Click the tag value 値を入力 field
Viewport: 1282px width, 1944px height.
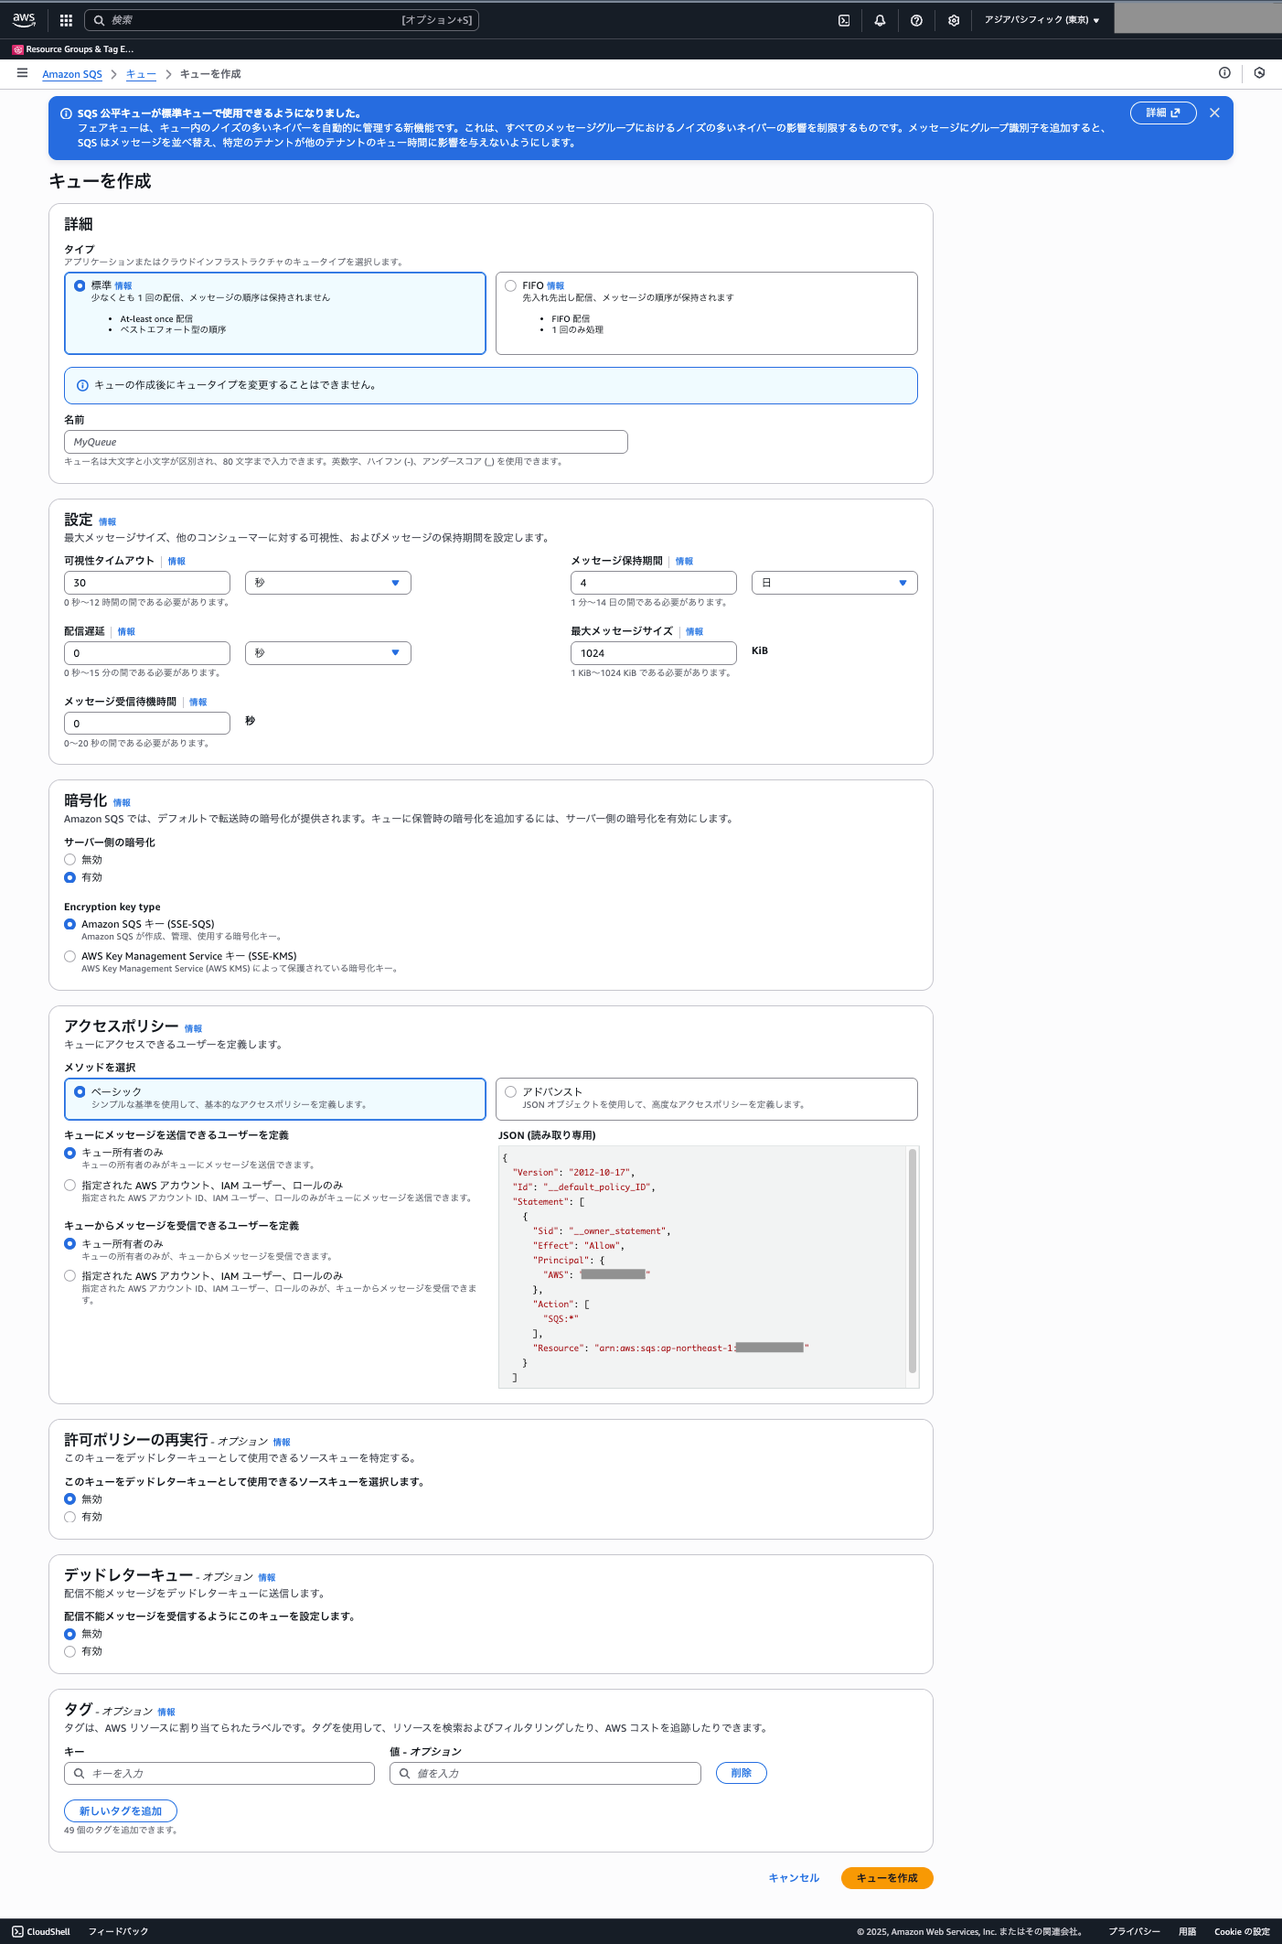pos(545,1773)
